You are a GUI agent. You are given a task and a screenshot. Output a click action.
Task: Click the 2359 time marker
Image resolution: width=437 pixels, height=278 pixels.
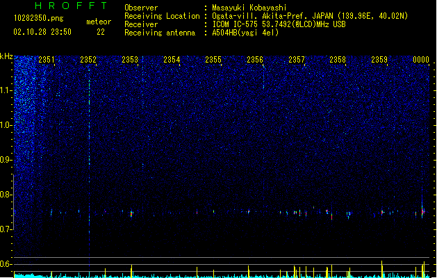[379, 60]
